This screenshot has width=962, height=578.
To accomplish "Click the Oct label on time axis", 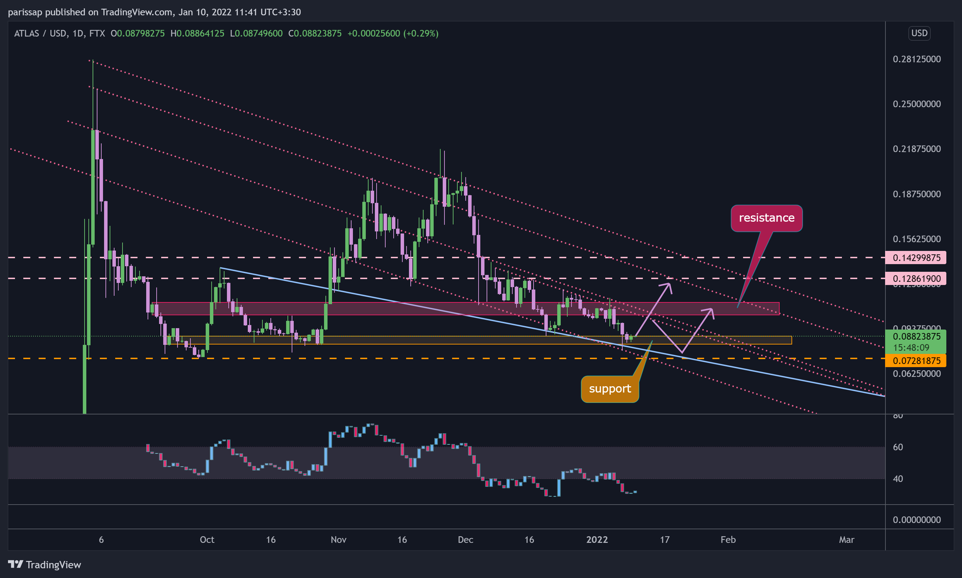I will [x=207, y=539].
